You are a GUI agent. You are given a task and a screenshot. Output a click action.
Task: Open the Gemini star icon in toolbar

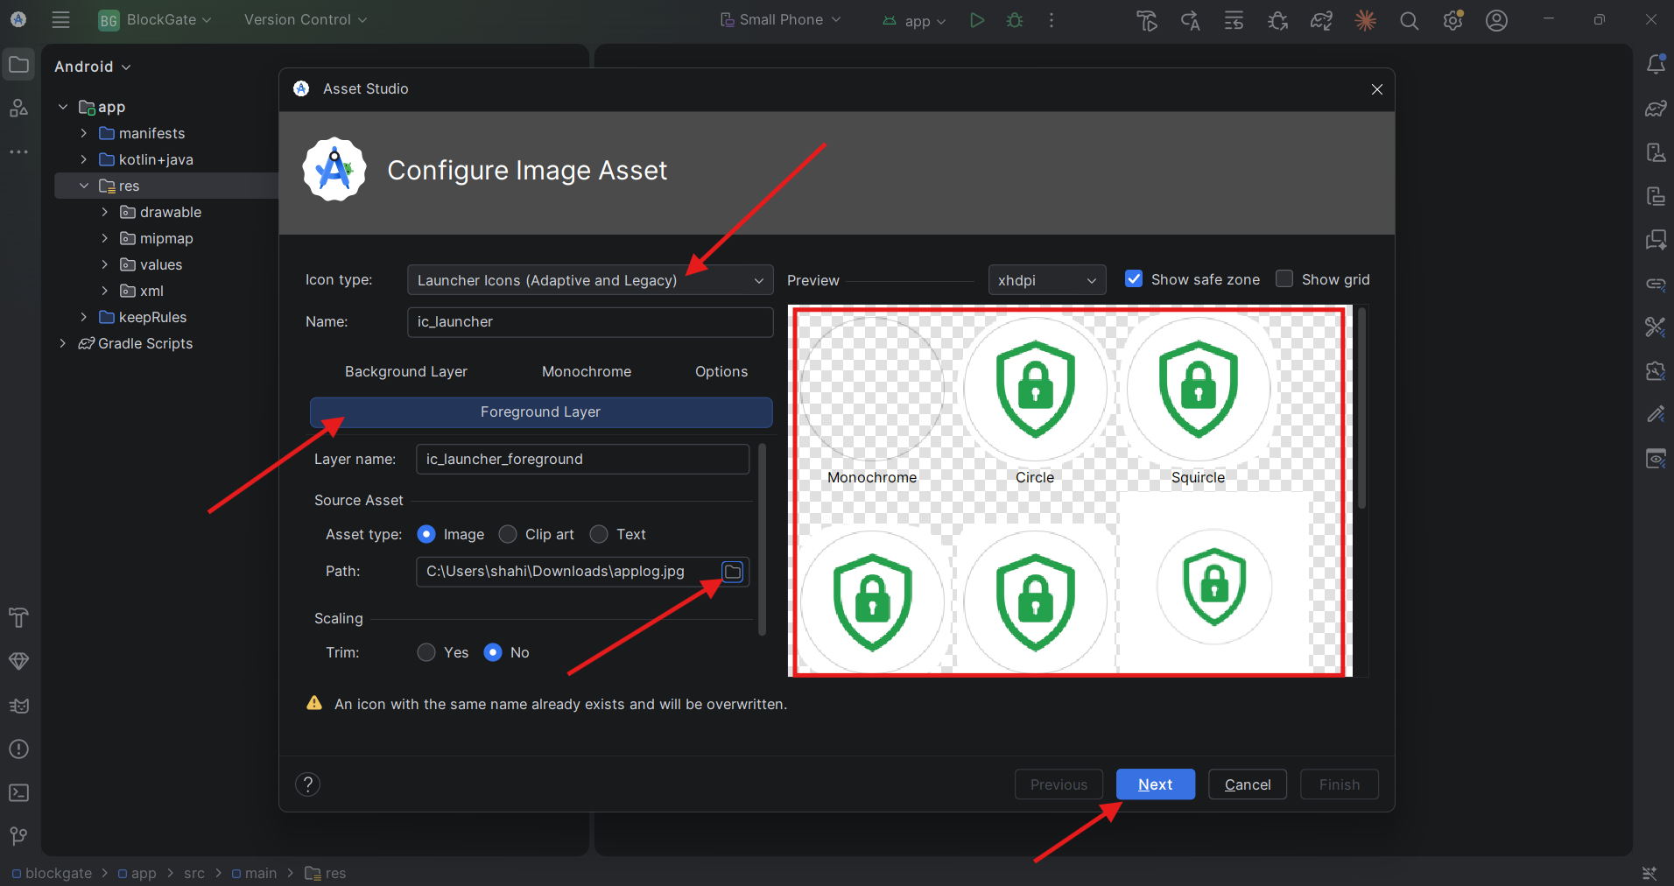tap(1366, 20)
